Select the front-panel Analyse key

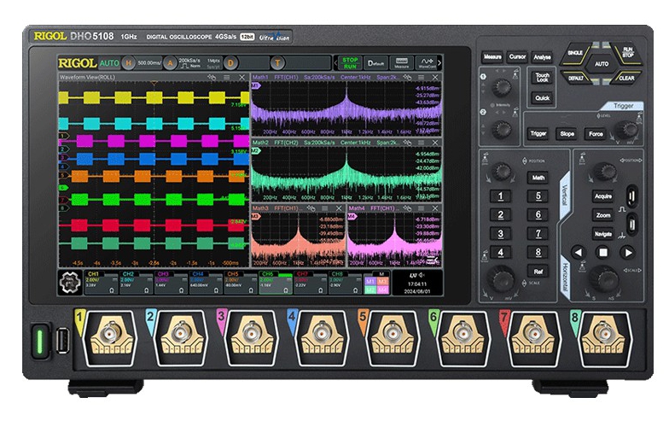[x=542, y=56]
